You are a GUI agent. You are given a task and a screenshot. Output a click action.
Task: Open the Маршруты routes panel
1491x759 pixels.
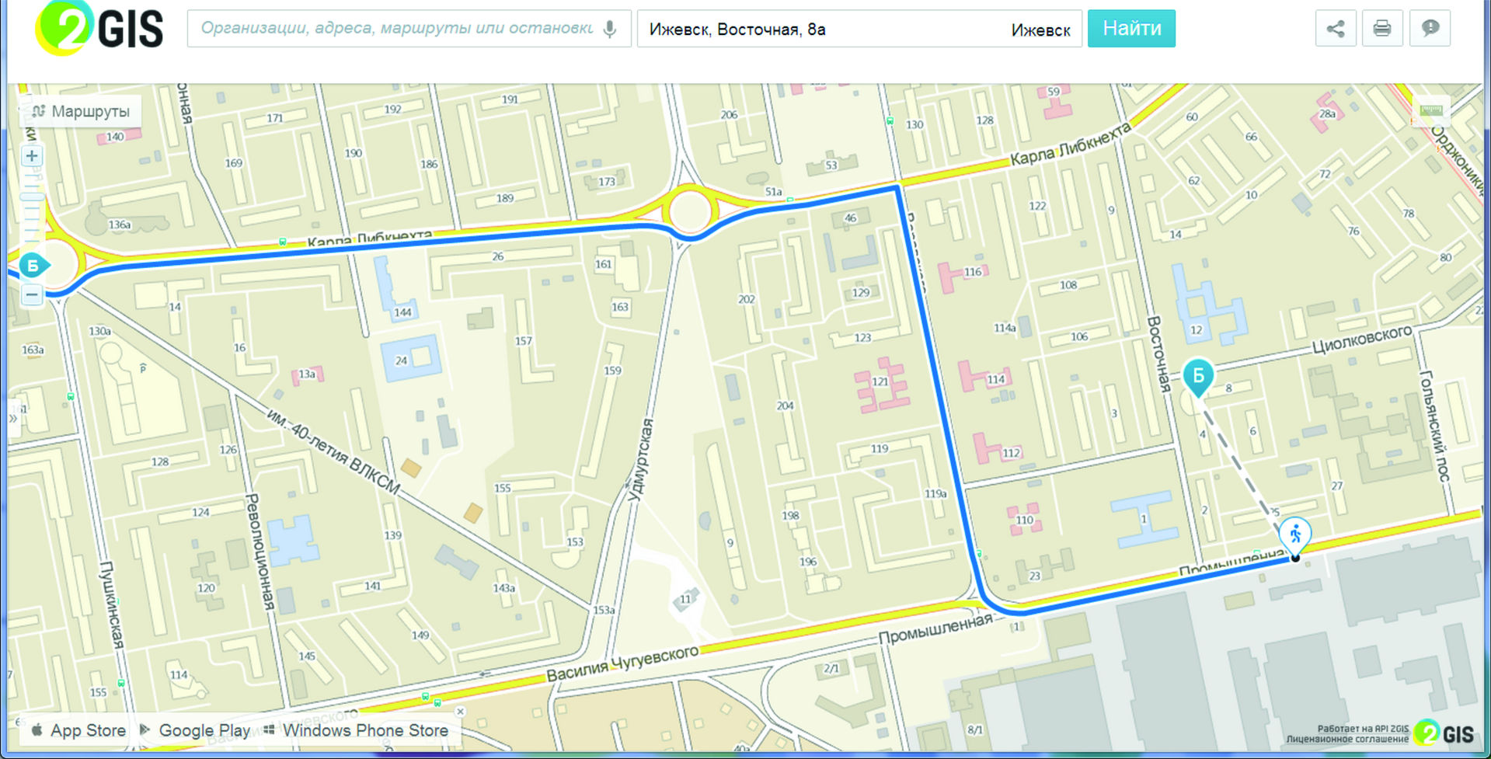[81, 111]
